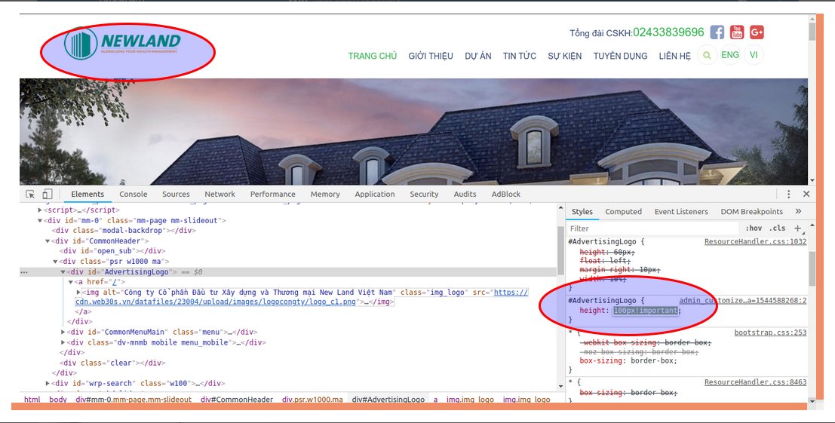Select the Elements tab

87,195
